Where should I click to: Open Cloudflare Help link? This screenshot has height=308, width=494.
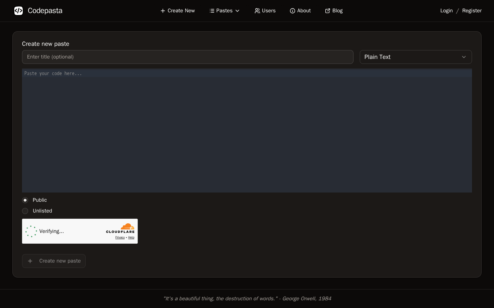131,238
